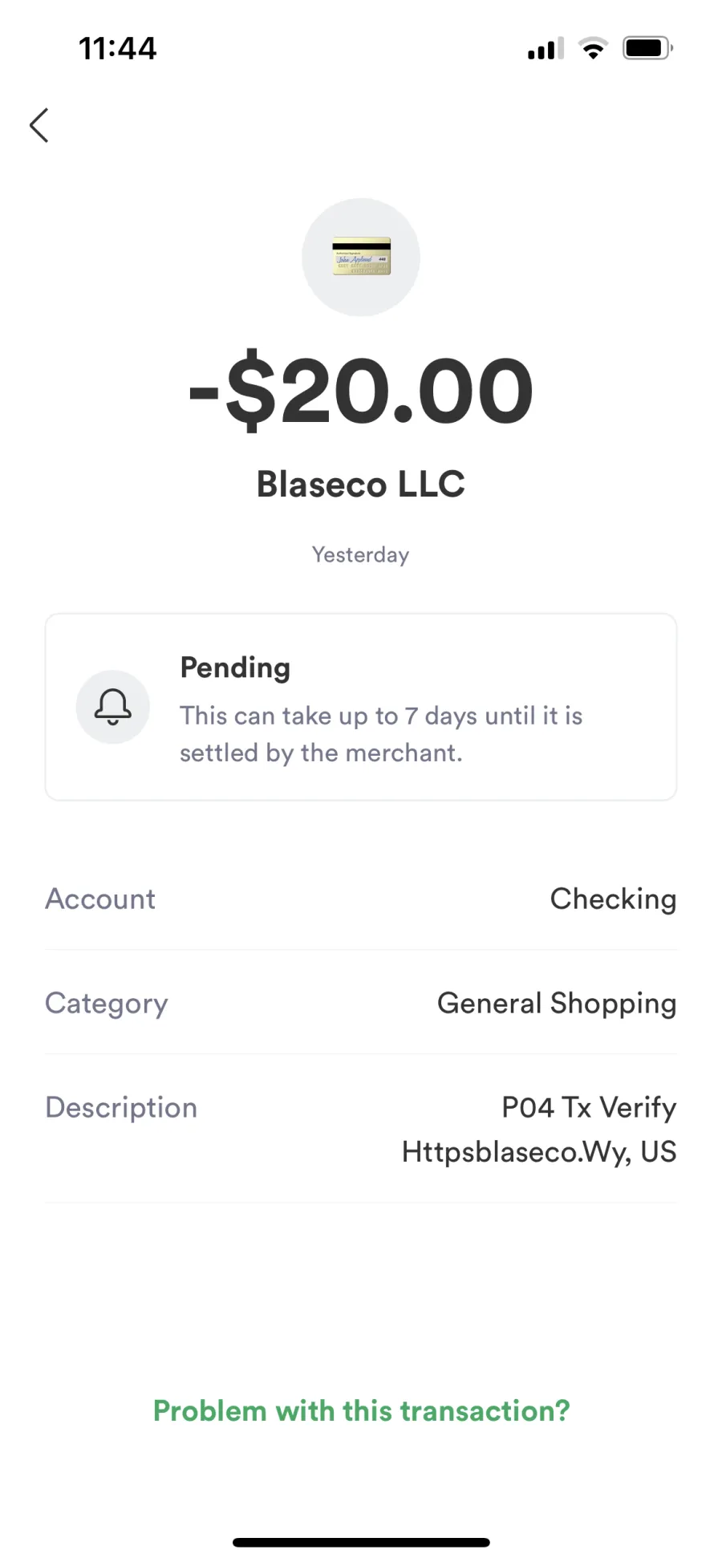This screenshot has height=1562, width=722.
Task: Tap the back arrow chevron
Action: [x=39, y=125]
